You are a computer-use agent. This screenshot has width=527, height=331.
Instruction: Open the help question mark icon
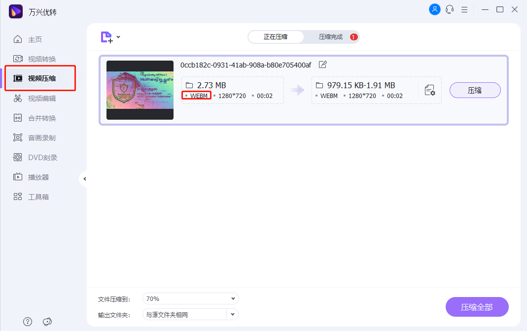28,322
